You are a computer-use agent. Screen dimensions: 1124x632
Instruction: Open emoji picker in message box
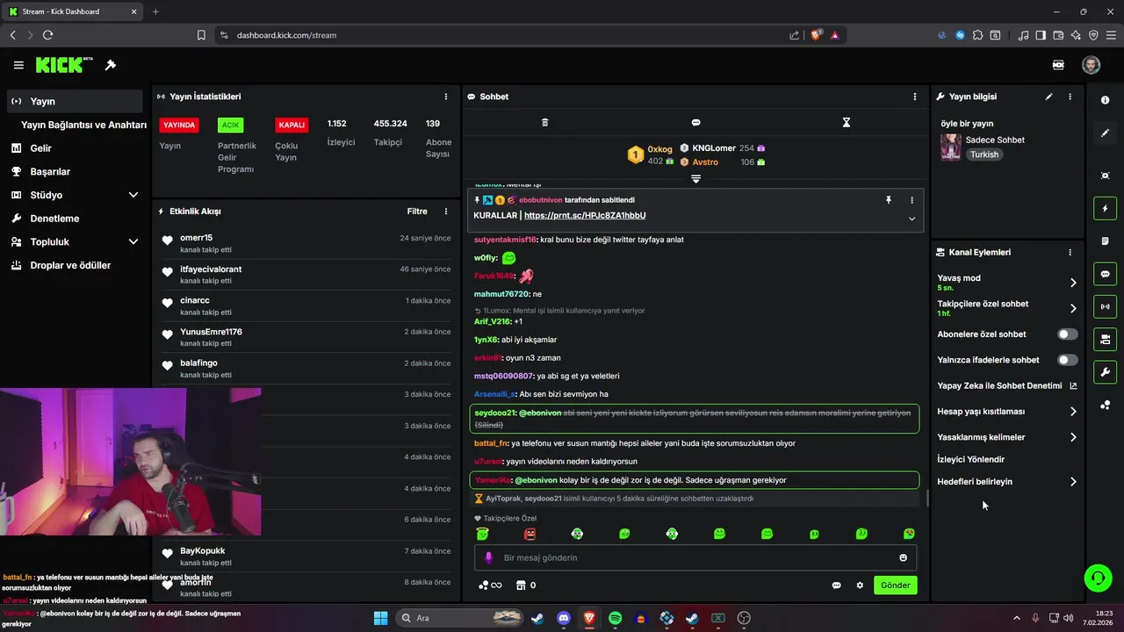click(903, 557)
